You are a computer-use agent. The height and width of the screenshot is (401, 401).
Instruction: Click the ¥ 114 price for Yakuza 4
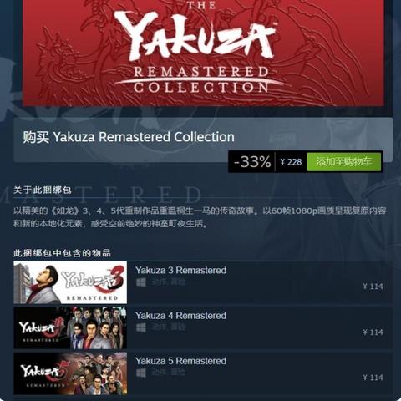(x=373, y=332)
